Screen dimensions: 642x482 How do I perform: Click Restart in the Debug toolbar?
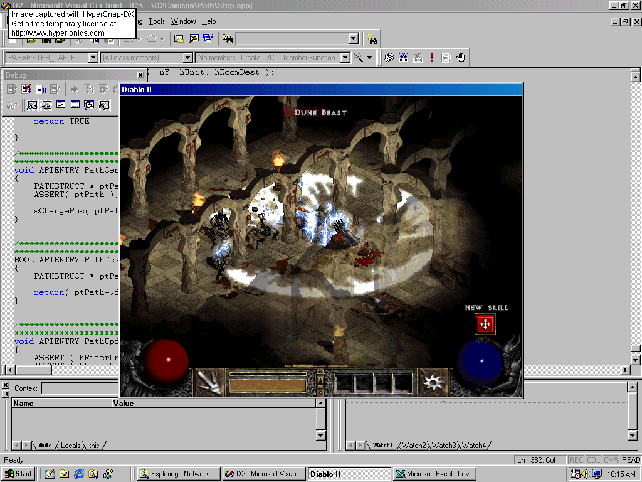[12, 89]
